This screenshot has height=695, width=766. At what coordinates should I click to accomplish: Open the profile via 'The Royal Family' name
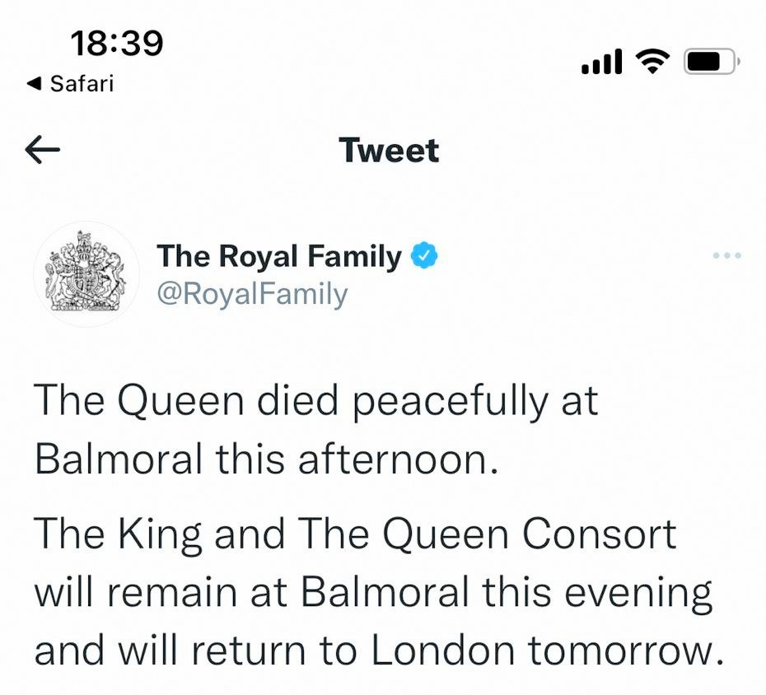(x=278, y=257)
